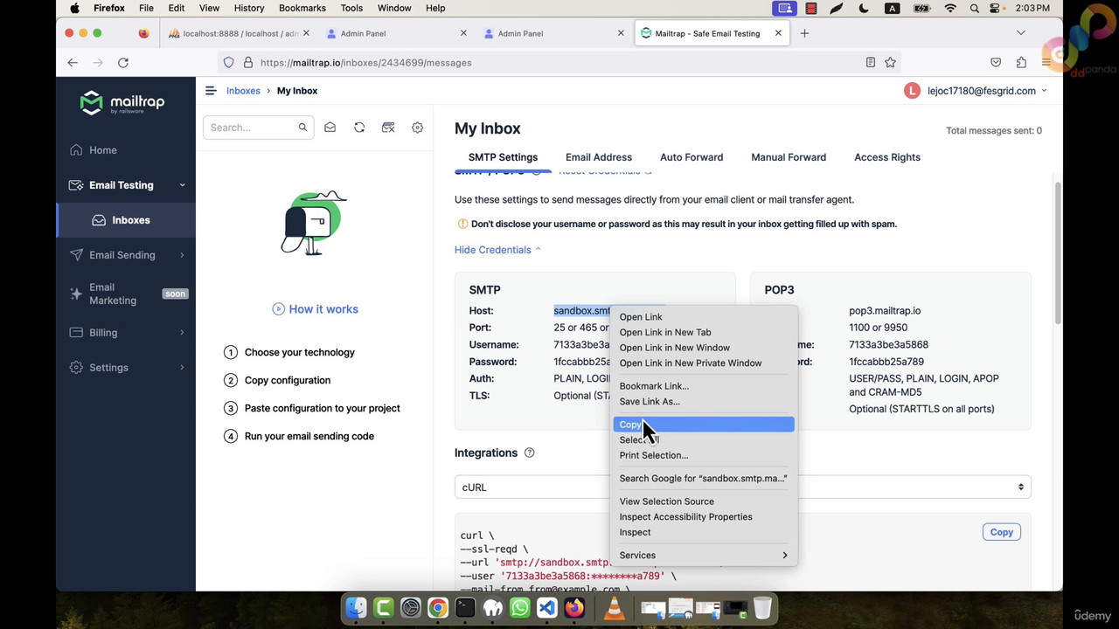Open Firefox list all tabs dropdown
1119x629 pixels.
[x=1020, y=33]
